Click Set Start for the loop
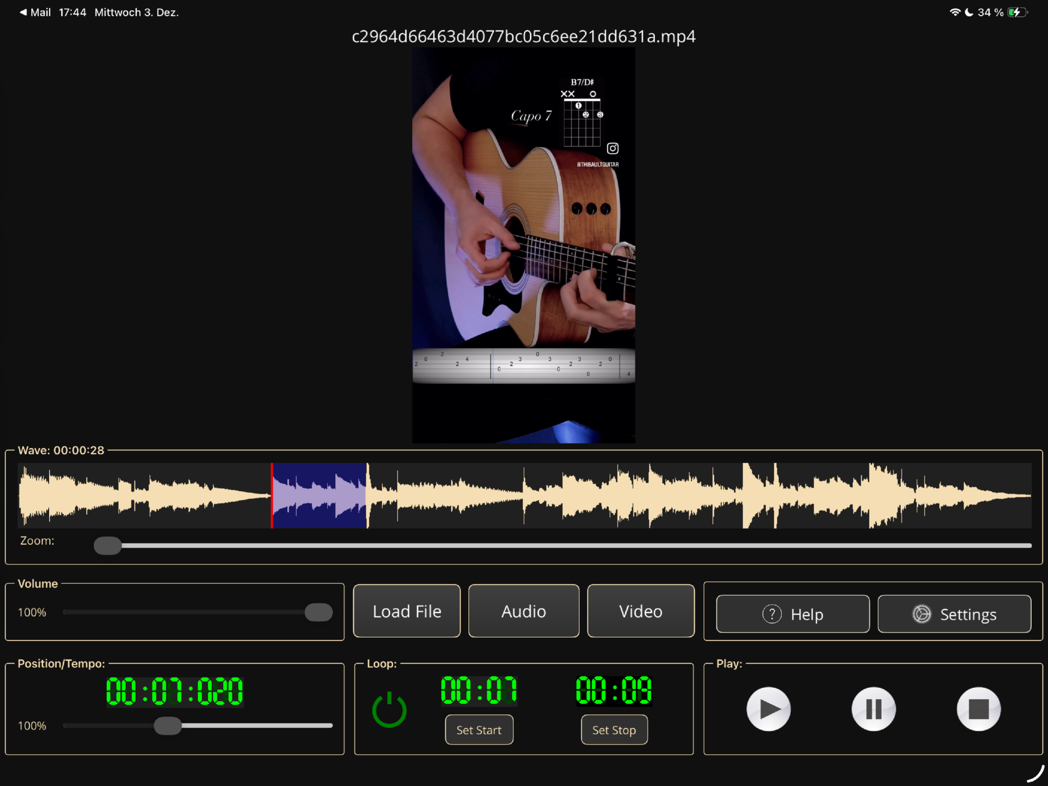1048x786 pixels. [479, 730]
